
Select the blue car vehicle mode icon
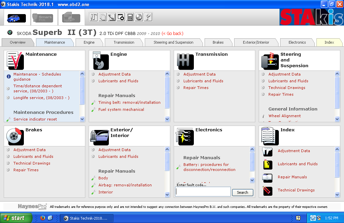pos(16,18)
